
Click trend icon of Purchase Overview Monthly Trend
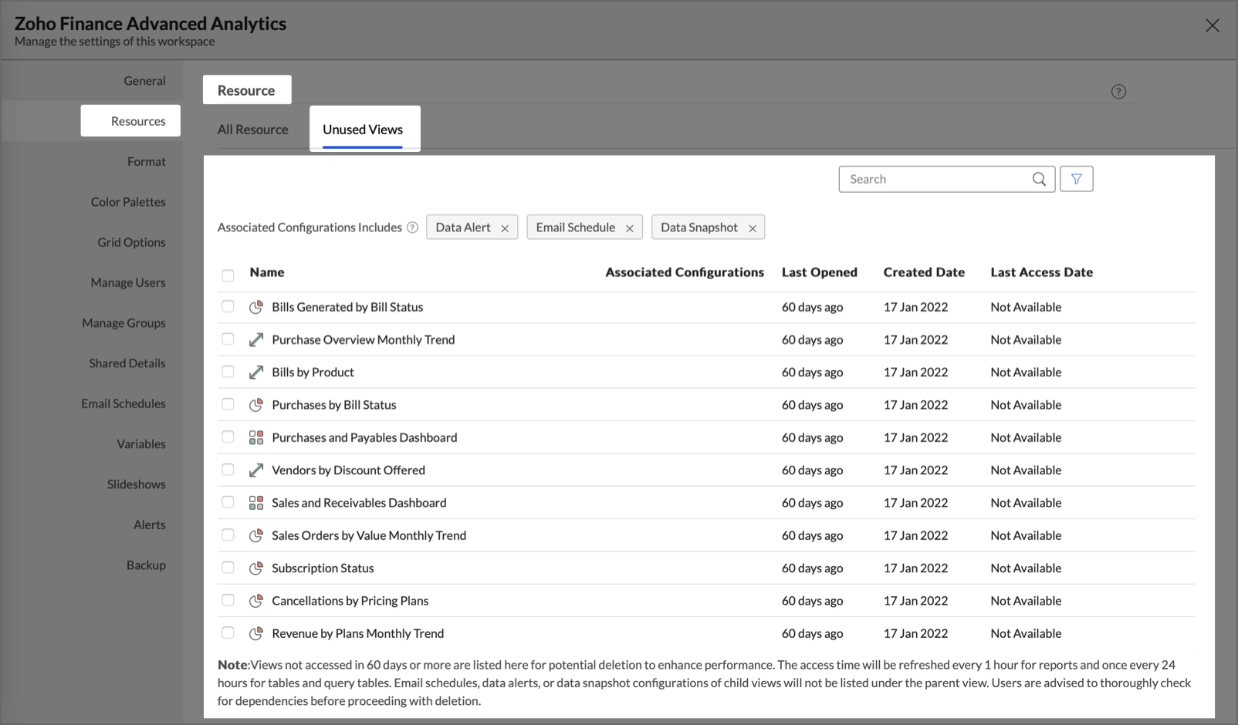tap(256, 339)
